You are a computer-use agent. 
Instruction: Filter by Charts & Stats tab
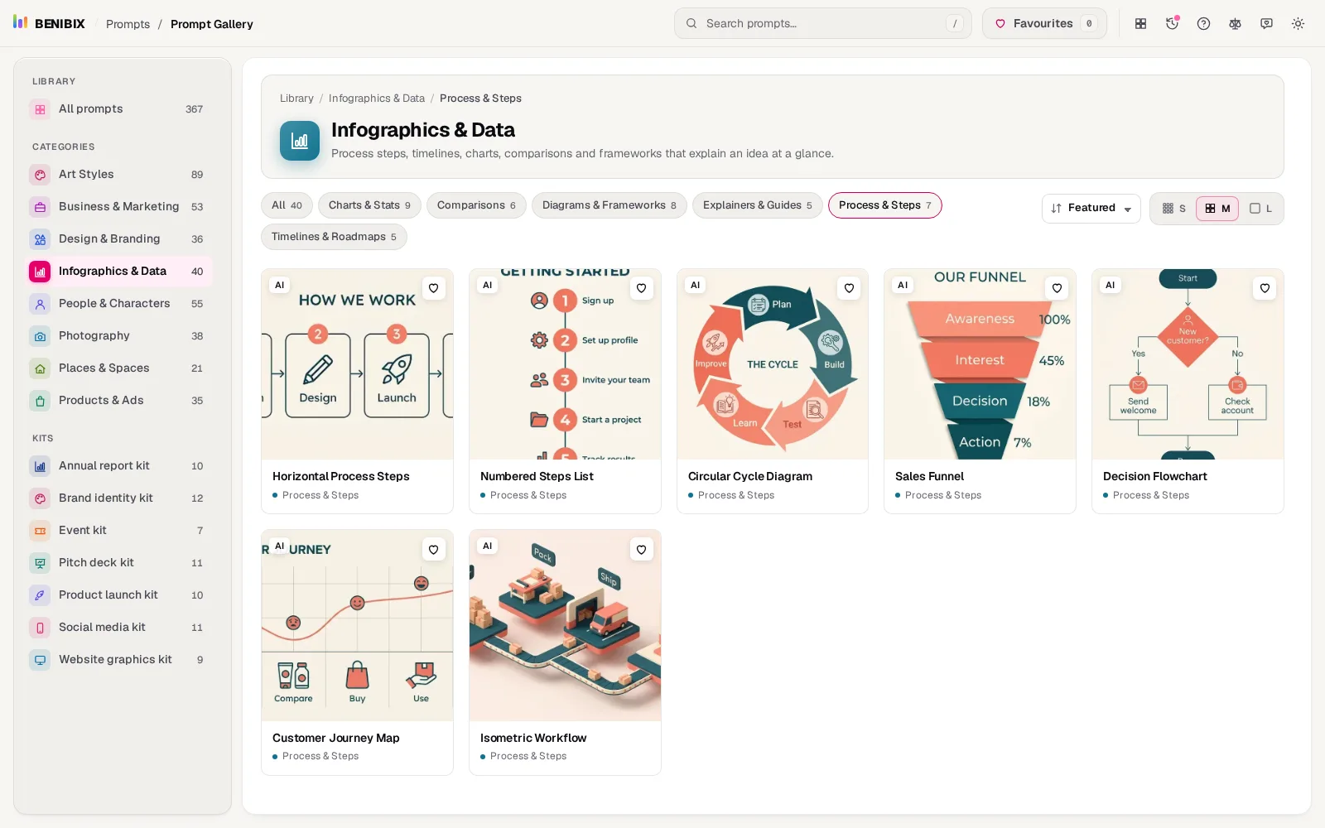pos(369,205)
